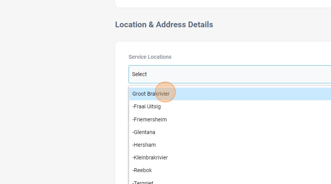Click the Service Locations Select field

[229, 74]
